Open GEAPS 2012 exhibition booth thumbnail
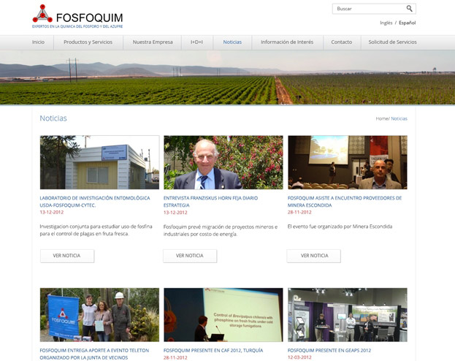This screenshot has width=455, height=361. (x=348, y=315)
